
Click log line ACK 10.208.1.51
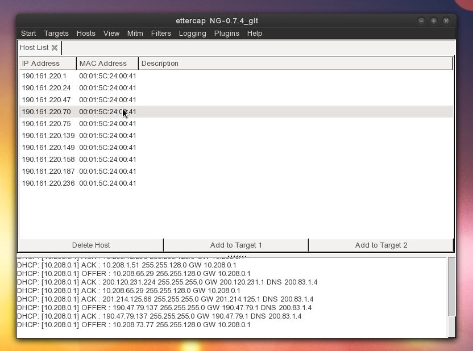(x=127, y=265)
